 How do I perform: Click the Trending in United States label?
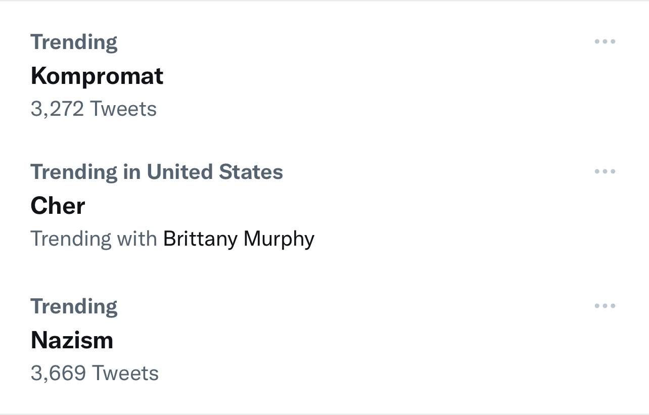(157, 171)
